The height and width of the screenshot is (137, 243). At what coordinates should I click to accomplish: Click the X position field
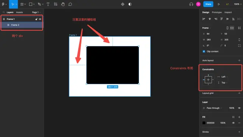pyautogui.click(x=210, y=34)
